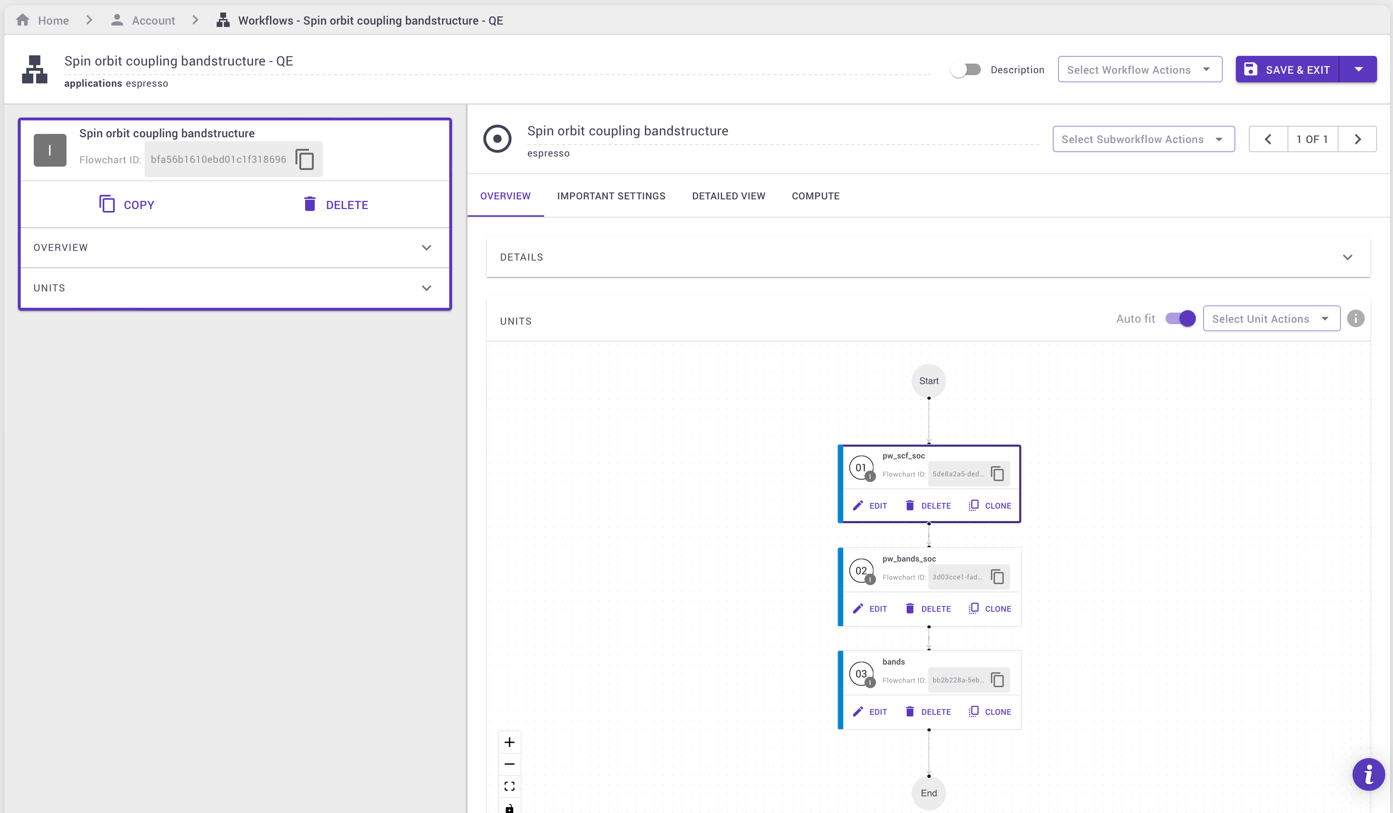Clone the bands unit
Screen dimensions: 1393x813
click(x=990, y=712)
